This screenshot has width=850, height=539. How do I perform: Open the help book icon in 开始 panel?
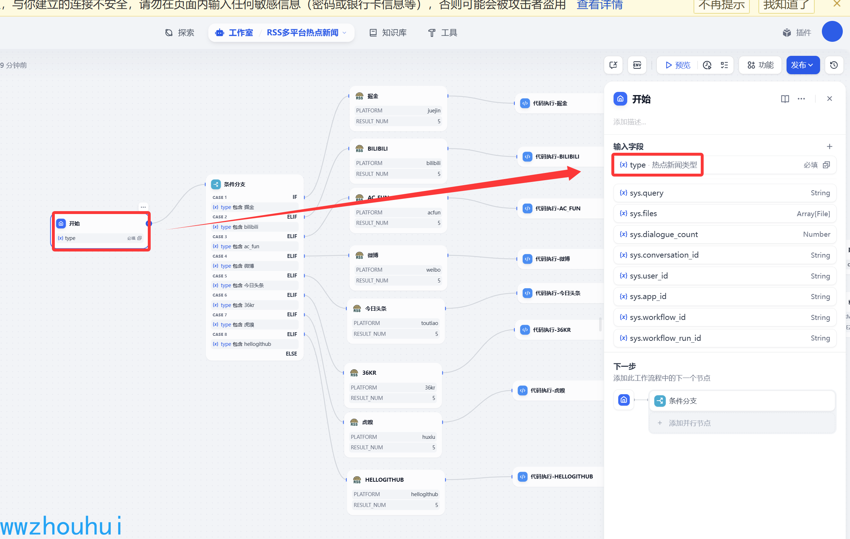(x=785, y=99)
